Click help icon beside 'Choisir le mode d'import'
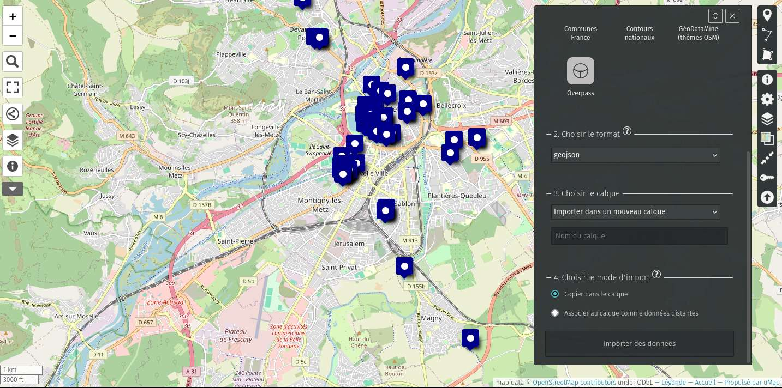The height and width of the screenshot is (388, 782). (x=656, y=275)
